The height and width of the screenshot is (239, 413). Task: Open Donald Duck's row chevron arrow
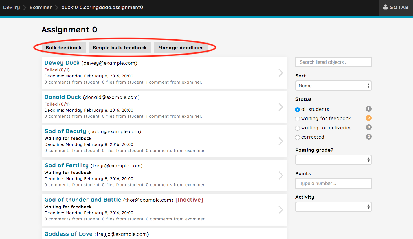point(281,107)
